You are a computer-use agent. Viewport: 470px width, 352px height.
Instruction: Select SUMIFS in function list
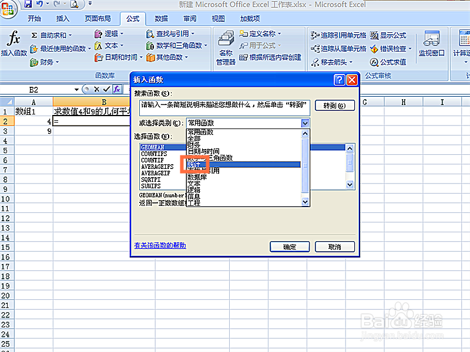[x=151, y=186]
